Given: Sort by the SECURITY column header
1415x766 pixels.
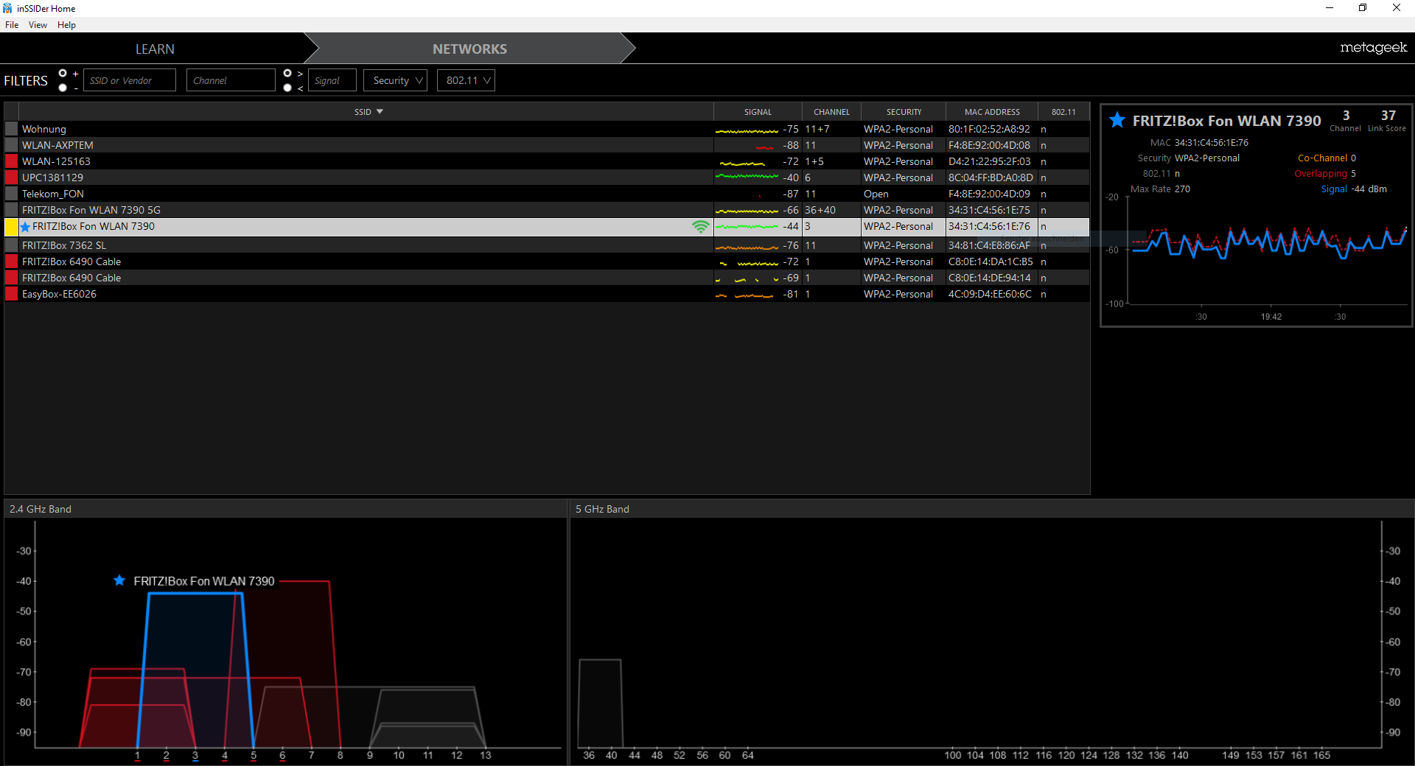Looking at the screenshot, I should (x=904, y=112).
